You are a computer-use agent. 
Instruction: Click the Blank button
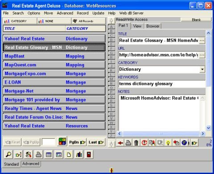pos(196,20)
